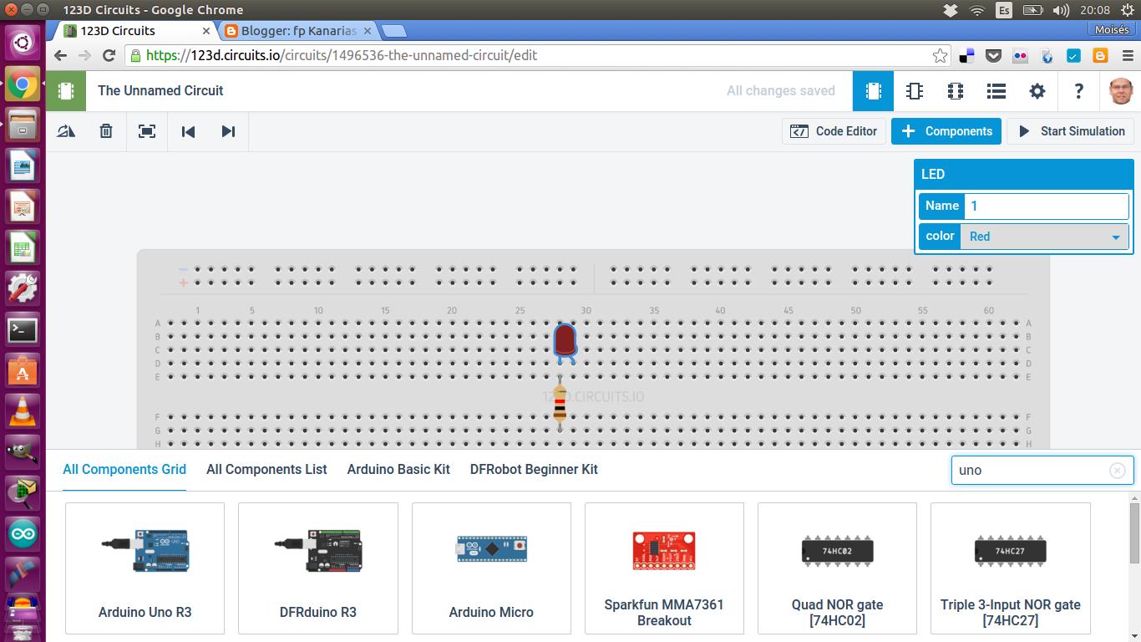1141x642 pixels.
Task: Add the Arduino Uno R3 component
Action: pos(144,568)
